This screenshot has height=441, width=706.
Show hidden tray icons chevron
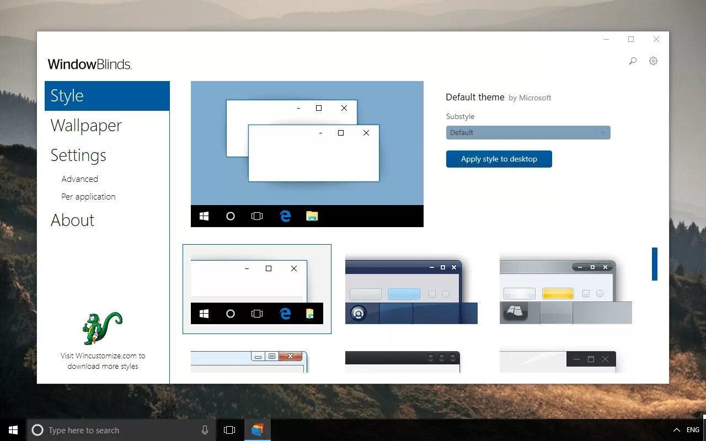(676, 430)
